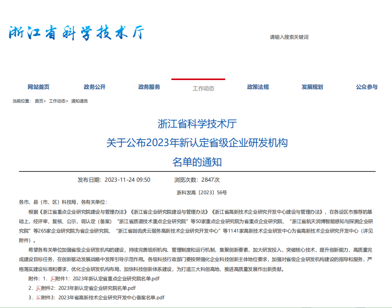The height and width of the screenshot is (308, 392).
Task: Go to the 政务公开 navigation item
Action: tap(94, 87)
